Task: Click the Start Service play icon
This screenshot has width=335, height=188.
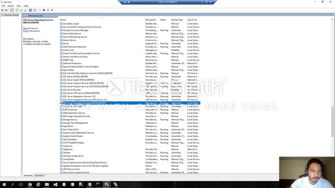Action: pyautogui.click(x=40, y=10)
